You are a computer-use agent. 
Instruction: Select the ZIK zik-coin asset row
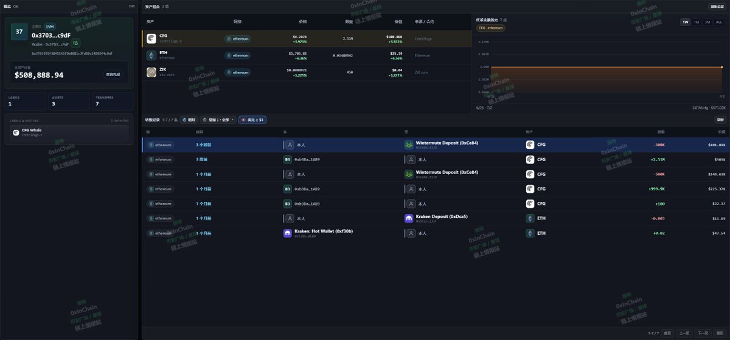307,72
